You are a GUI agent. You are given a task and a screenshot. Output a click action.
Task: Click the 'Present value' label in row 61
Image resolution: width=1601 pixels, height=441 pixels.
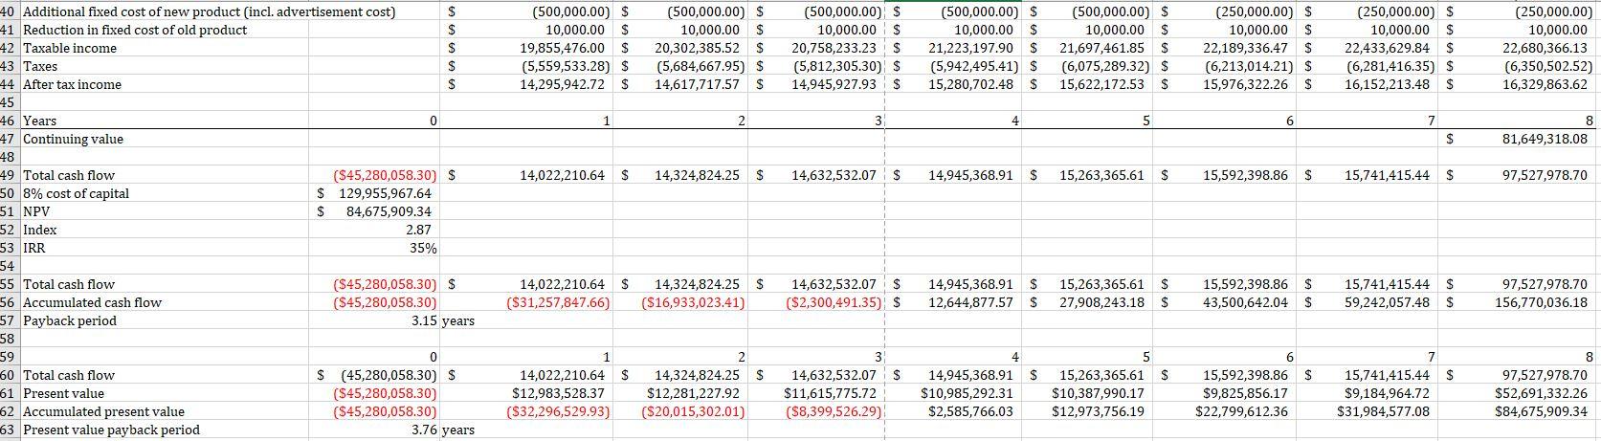click(63, 393)
